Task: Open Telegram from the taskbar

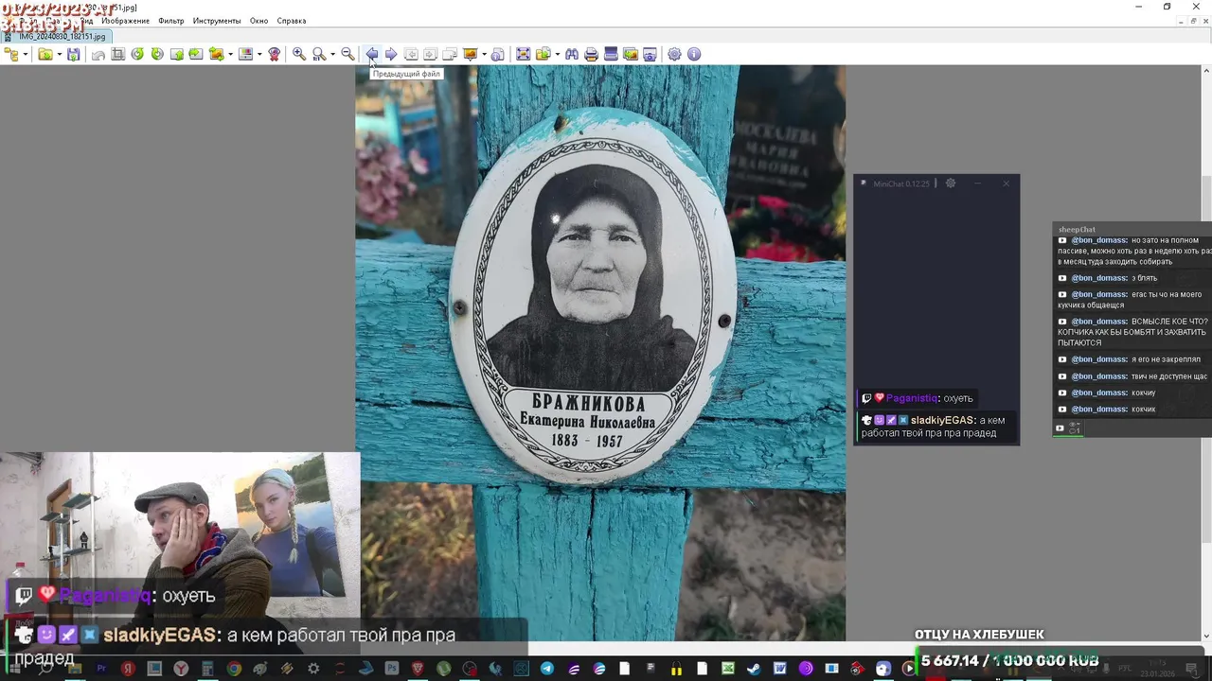Action: (x=547, y=669)
